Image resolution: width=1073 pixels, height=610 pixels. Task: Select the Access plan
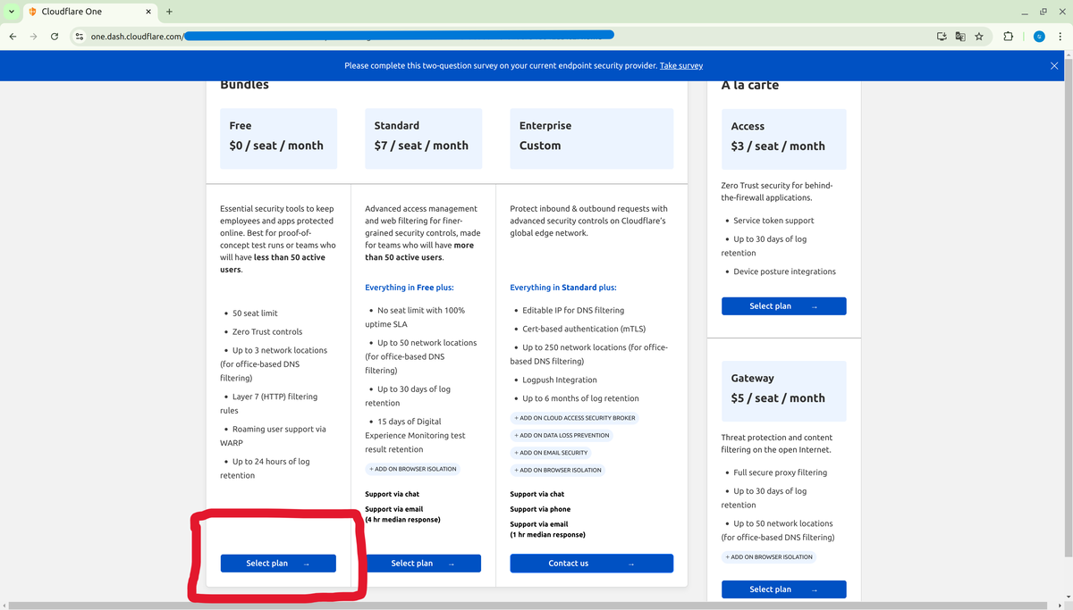(783, 306)
